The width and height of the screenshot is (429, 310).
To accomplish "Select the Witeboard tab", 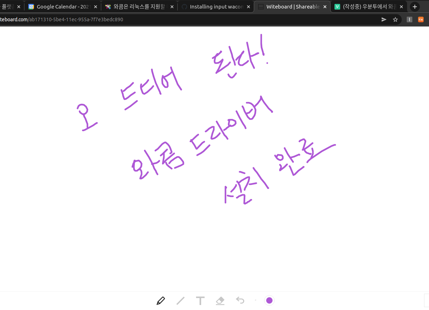I will click(292, 7).
